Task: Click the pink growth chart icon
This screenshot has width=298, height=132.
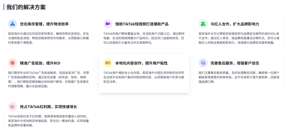Action: pos(13,106)
